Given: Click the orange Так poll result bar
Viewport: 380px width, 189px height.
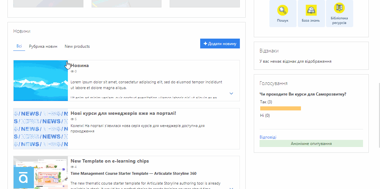Looking at the screenshot, I should point(280,108).
